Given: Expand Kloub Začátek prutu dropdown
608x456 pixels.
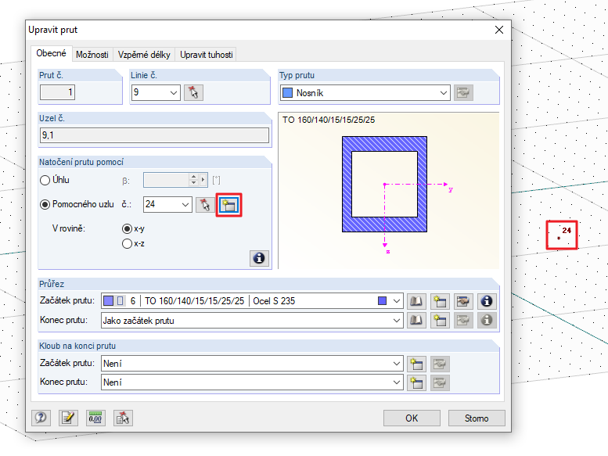Looking at the screenshot, I should tap(396, 364).
